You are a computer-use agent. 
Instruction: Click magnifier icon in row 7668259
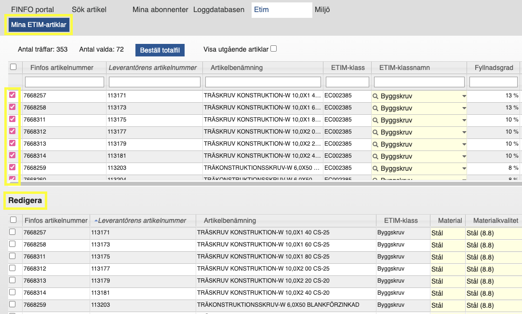click(376, 168)
